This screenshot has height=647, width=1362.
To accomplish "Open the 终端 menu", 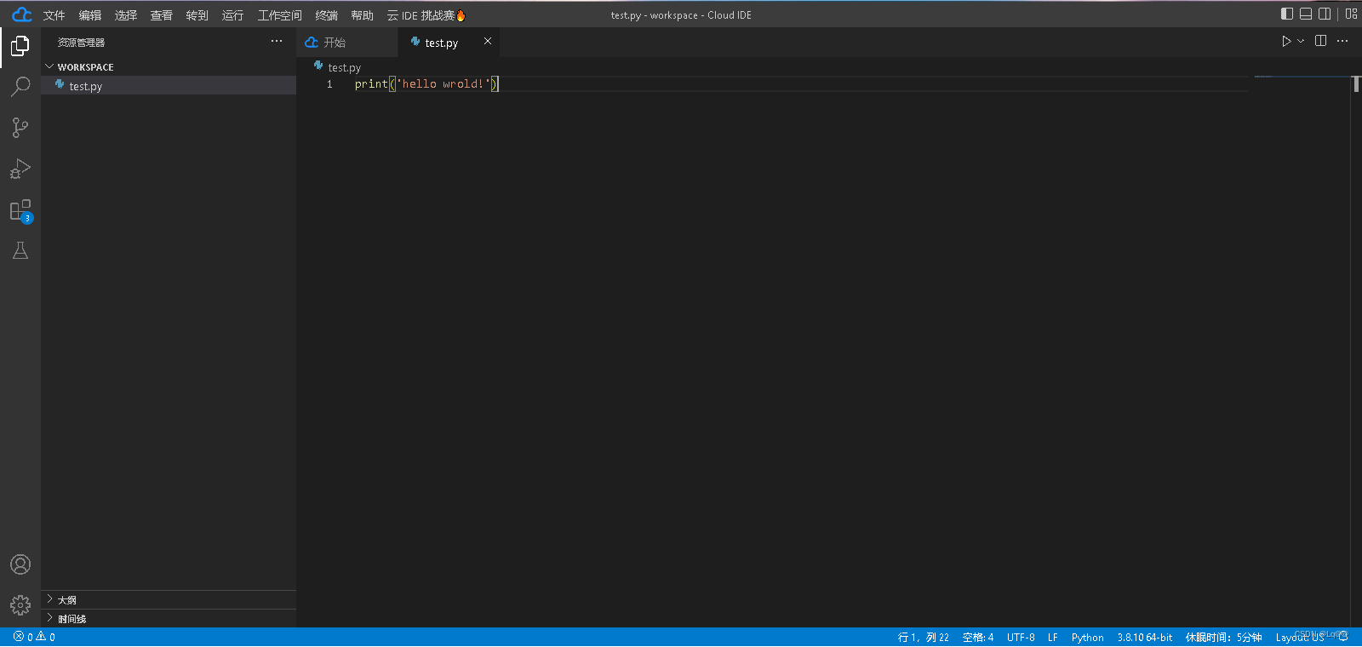I will pyautogui.click(x=327, y=15).
